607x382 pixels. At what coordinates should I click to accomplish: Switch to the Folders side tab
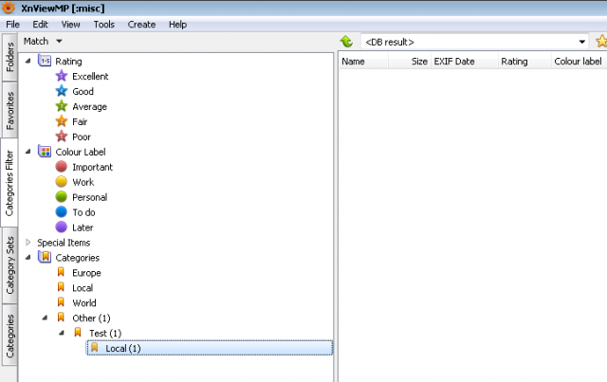pos(9,57)
